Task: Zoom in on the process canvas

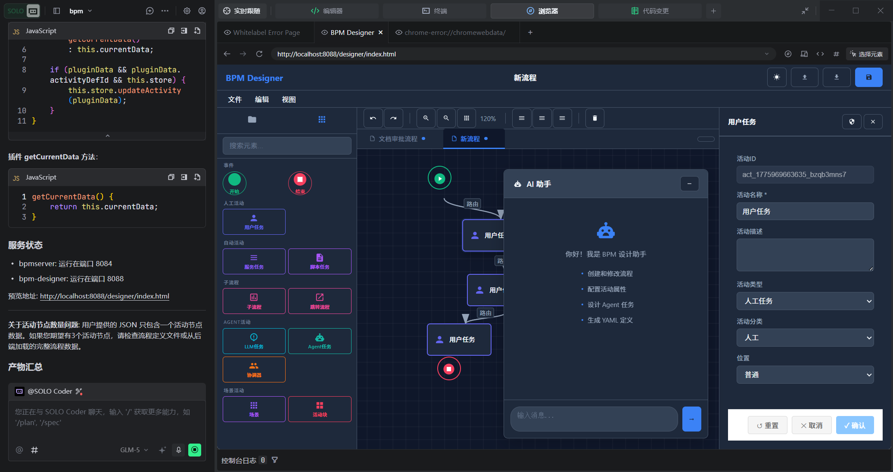Action: (x=426, y=118)
